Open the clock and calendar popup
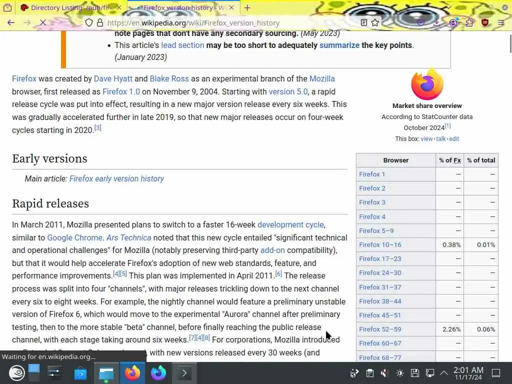This screenshot has height=384, width=512. 468,373
